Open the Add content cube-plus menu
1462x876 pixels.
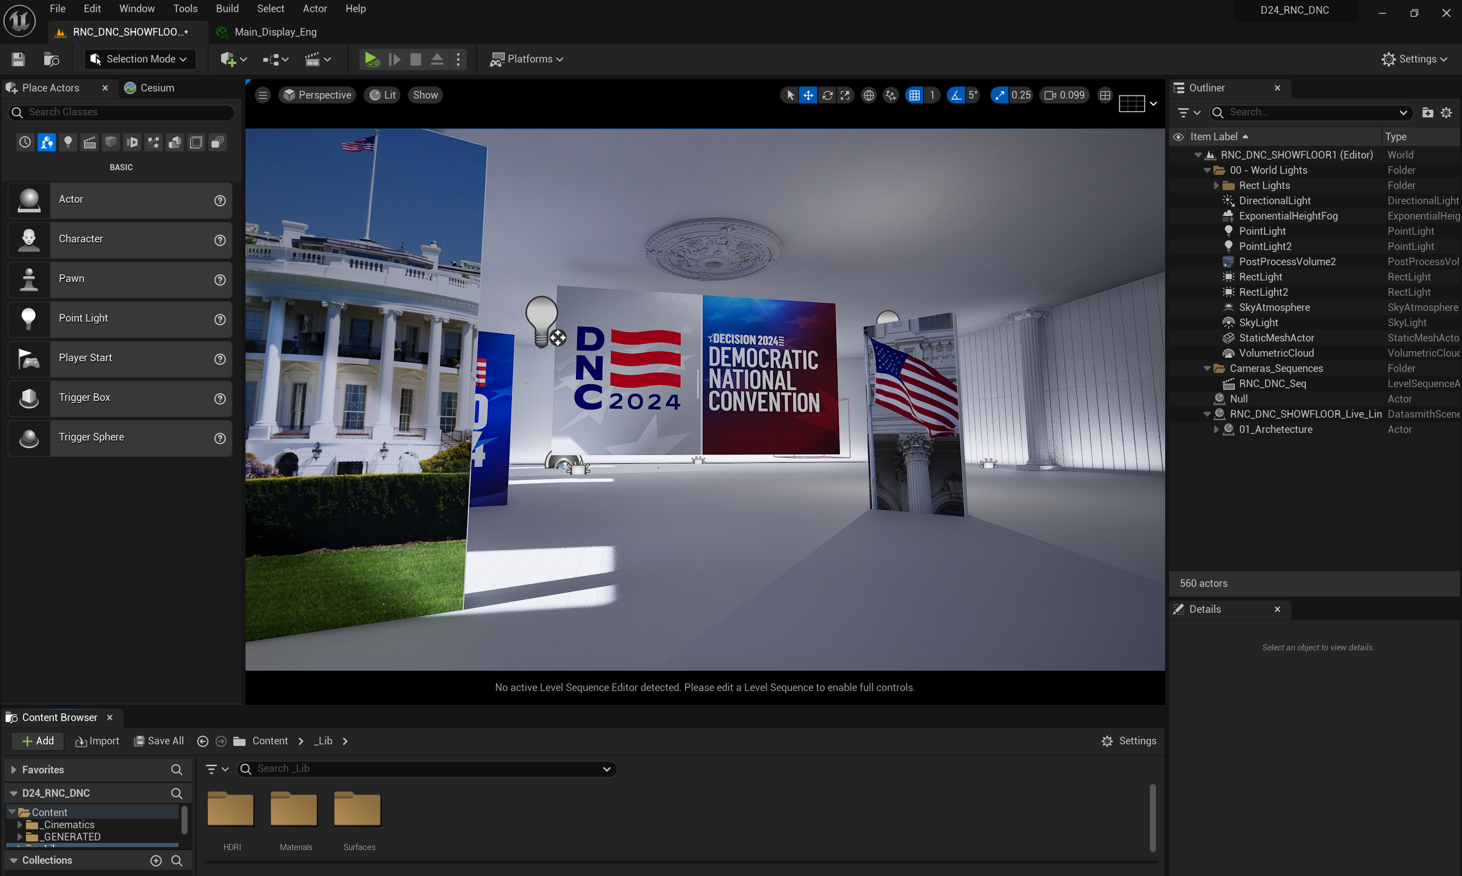click(x=233, y=59)
